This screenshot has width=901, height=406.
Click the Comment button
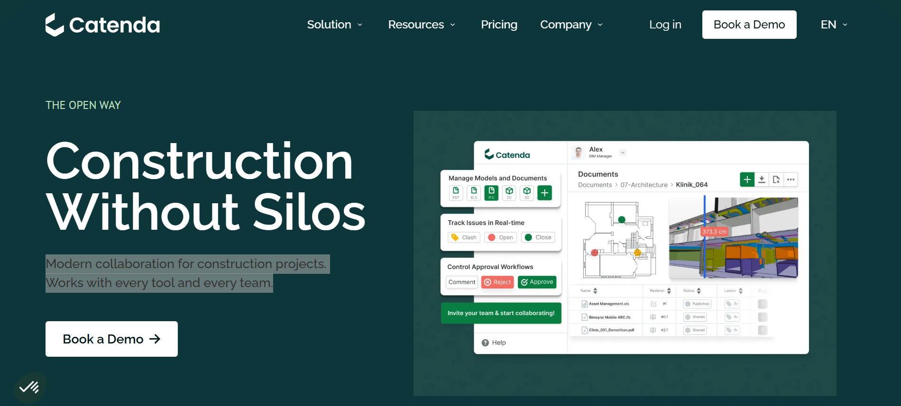coord(462,282)
